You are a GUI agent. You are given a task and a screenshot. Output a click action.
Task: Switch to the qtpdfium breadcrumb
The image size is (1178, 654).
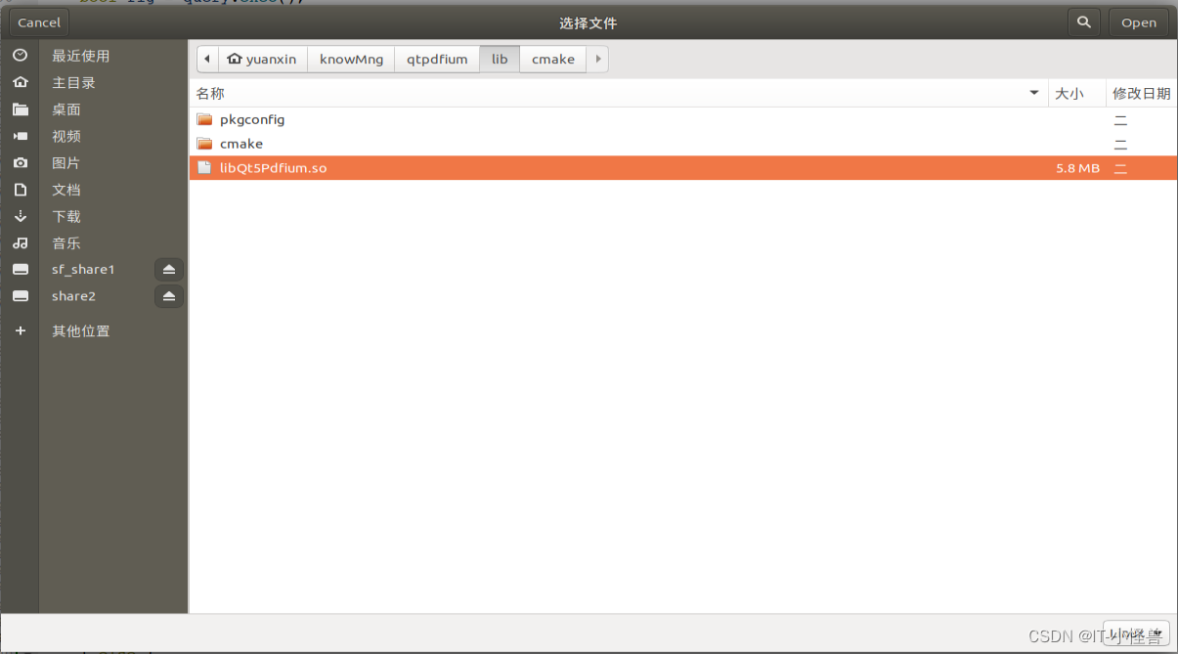point(437,59)
